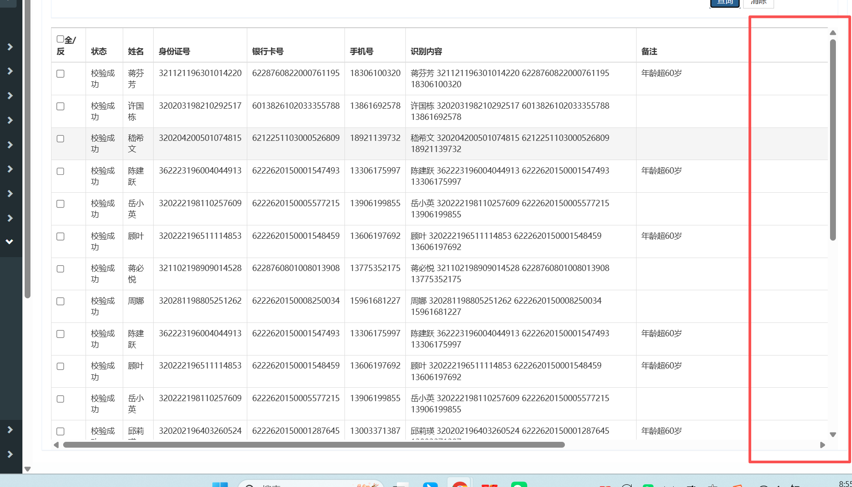Screen dimensions: 852x487
Task: Check the box for phone 13306175997's first row
Action: click(60, 171)
